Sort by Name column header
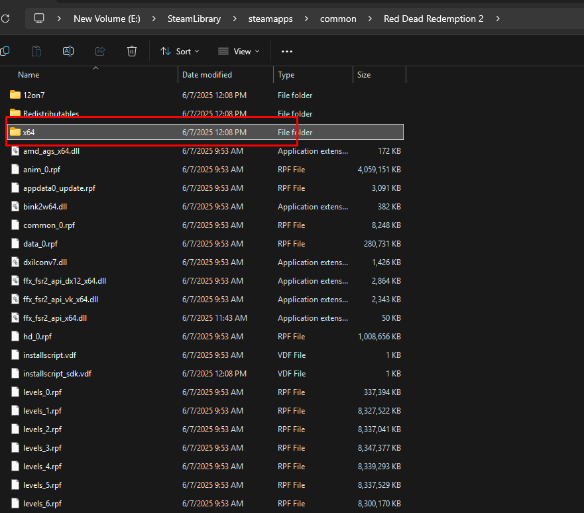584x513 pixels. (29, 75)
